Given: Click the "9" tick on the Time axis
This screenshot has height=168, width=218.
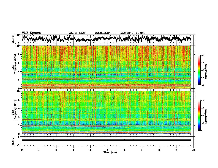Looking at the screenshot, I should (x=176, y=150).
